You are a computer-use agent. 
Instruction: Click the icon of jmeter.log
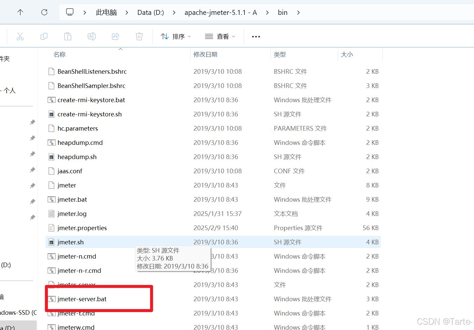click(51, 214)
